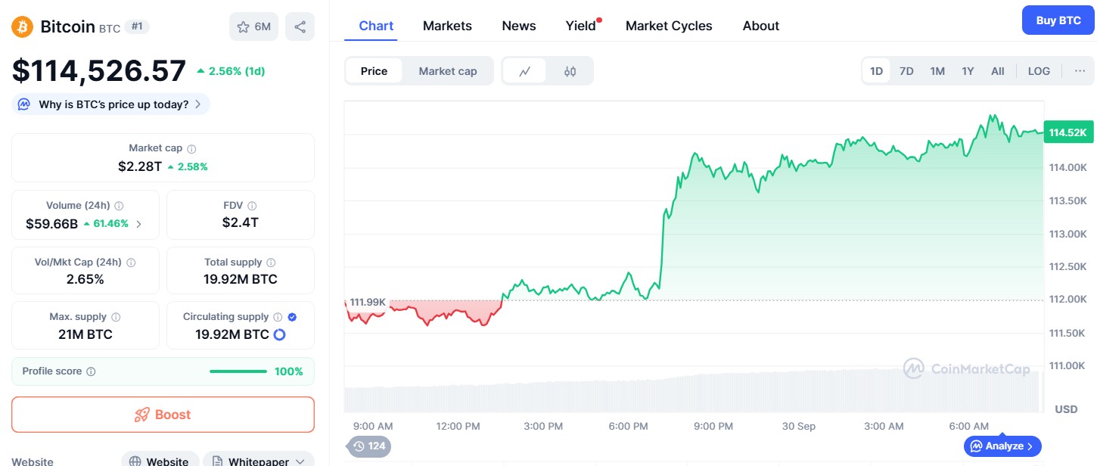1097x466 pixels.
Task: Show info for Total supply
Action: [x=271, y=263]
